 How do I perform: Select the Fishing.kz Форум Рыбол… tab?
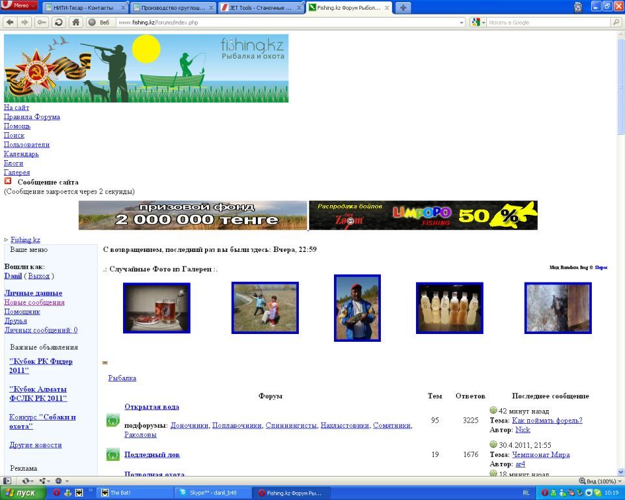(x=349, y=8)
